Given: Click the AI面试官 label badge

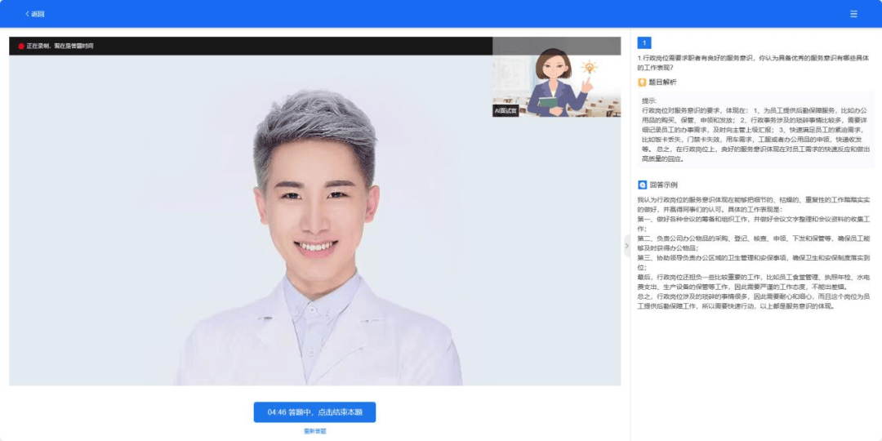Looking at the screenshot, I should pos(506,111).
